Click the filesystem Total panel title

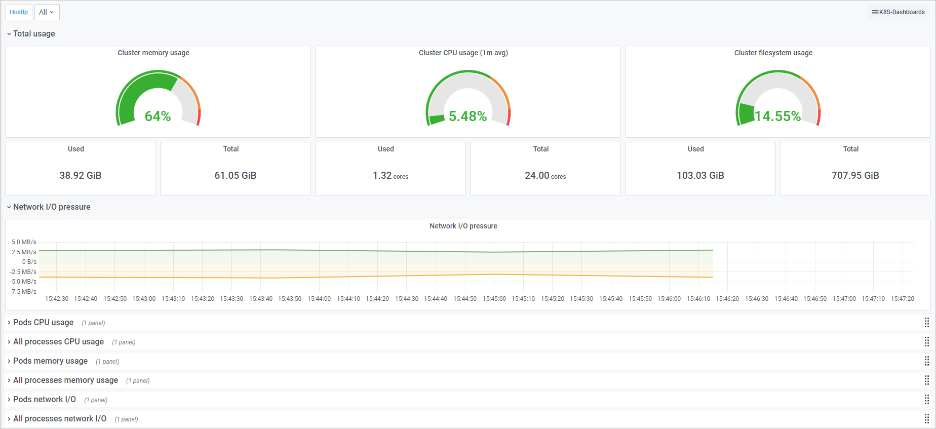pos(851,149)
